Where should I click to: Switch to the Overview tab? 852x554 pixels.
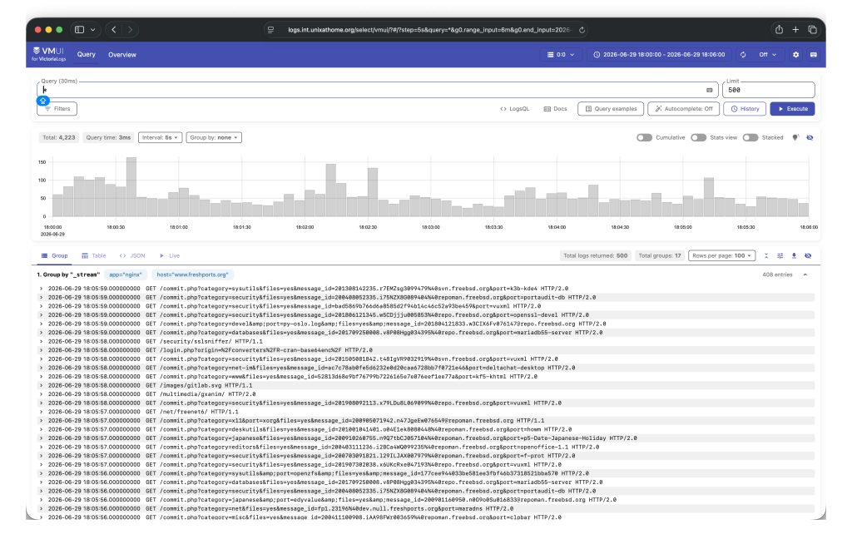coord(122,55)
